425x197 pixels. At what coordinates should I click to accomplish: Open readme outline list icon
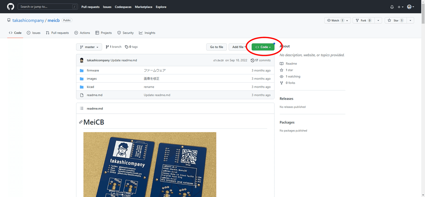pyautogui.click(x=82, y=108)
